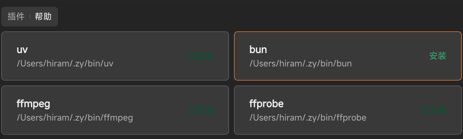
Task: Click the uv title heading
Action: click(x=22, y=50)
